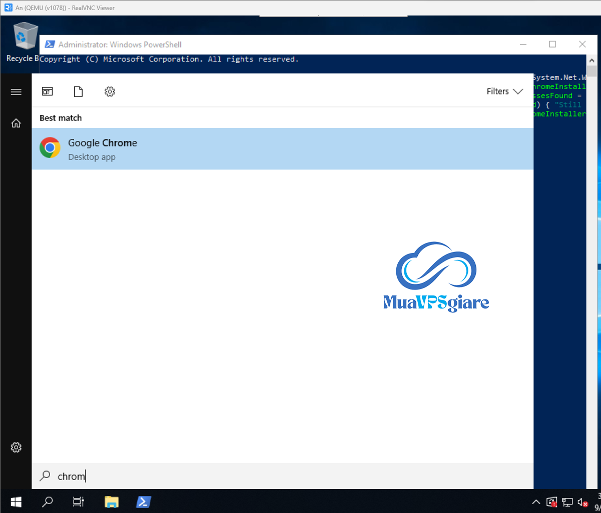Image resolution: width=601 pixels, height=513 pixels.
Task: Open Task View from the taskbar
Action: (x=79, y=501)
